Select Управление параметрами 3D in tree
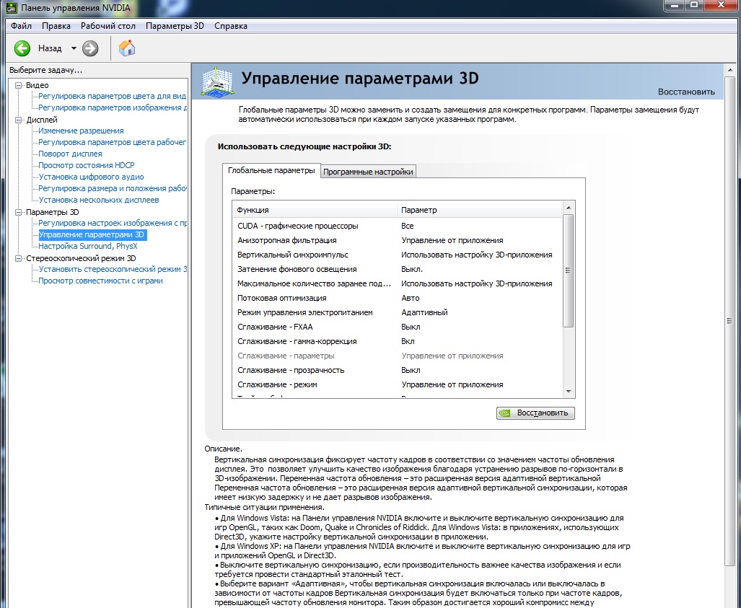The height and width of the screenshot is (608, 741). [92, 235]
